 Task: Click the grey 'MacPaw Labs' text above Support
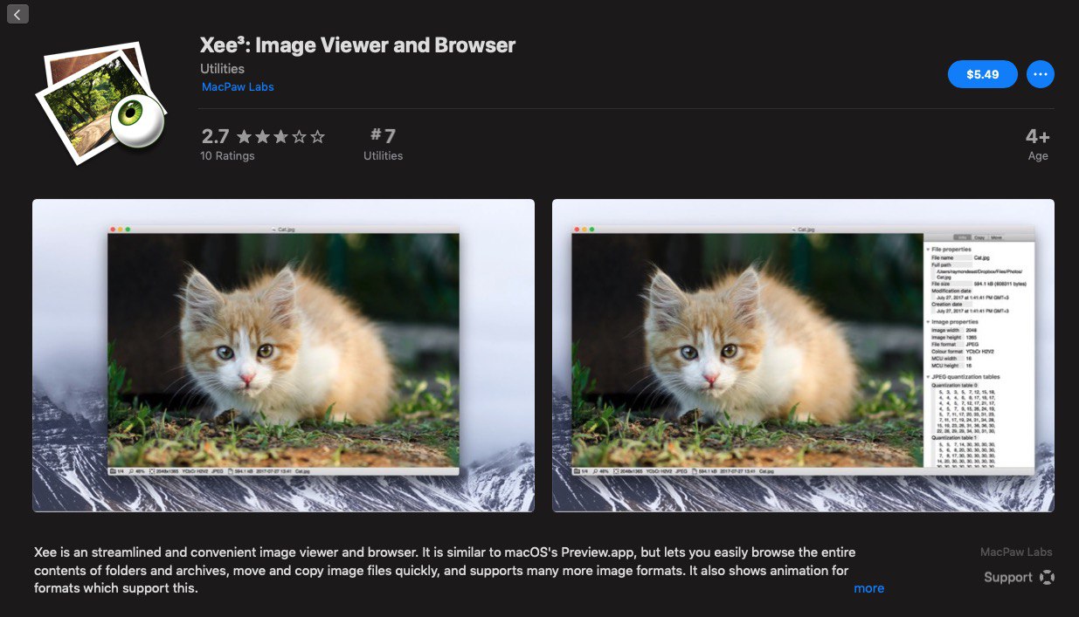[x=1016, y=552]
